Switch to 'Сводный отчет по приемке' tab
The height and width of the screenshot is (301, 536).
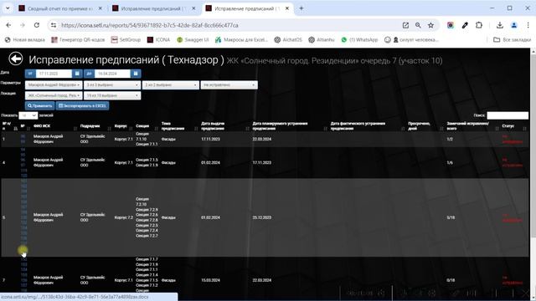coord(61,8)
